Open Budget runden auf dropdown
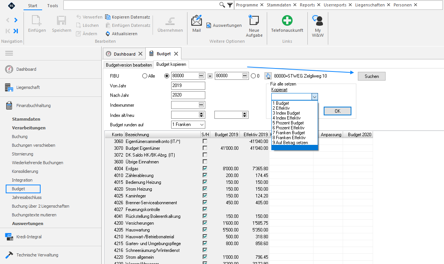 point(202,124)
